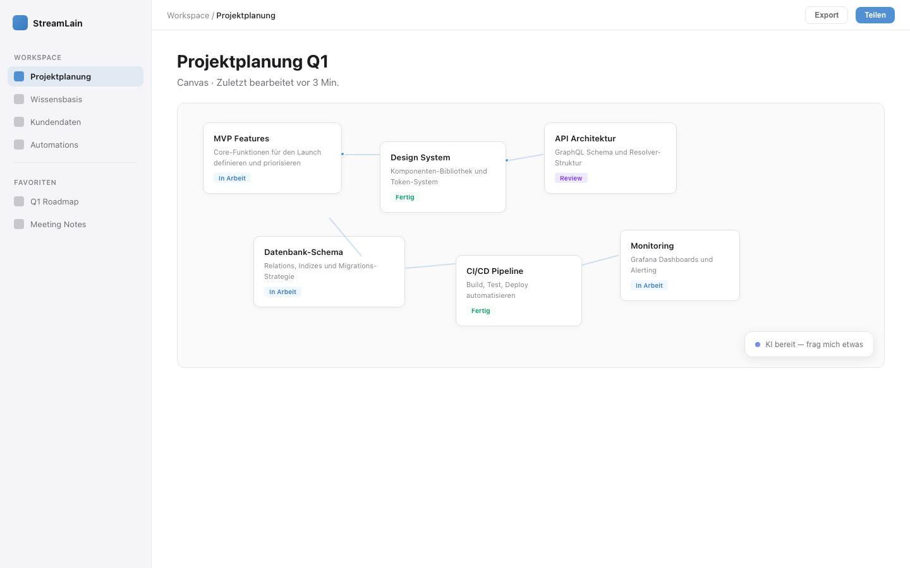The height and width of the screenshot is (568, 910).
Task: Toggle the 'Review' badge on API Architektur
Action: coord(571,178)
